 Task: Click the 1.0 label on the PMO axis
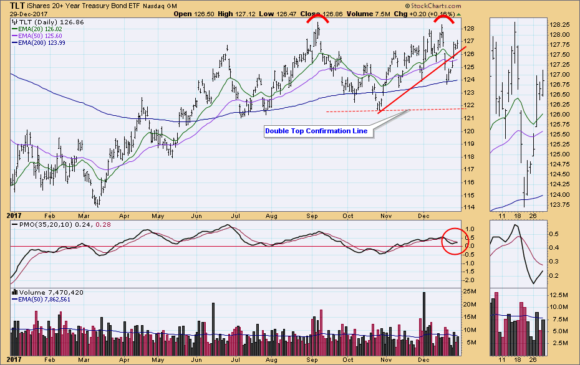(470, 229)
